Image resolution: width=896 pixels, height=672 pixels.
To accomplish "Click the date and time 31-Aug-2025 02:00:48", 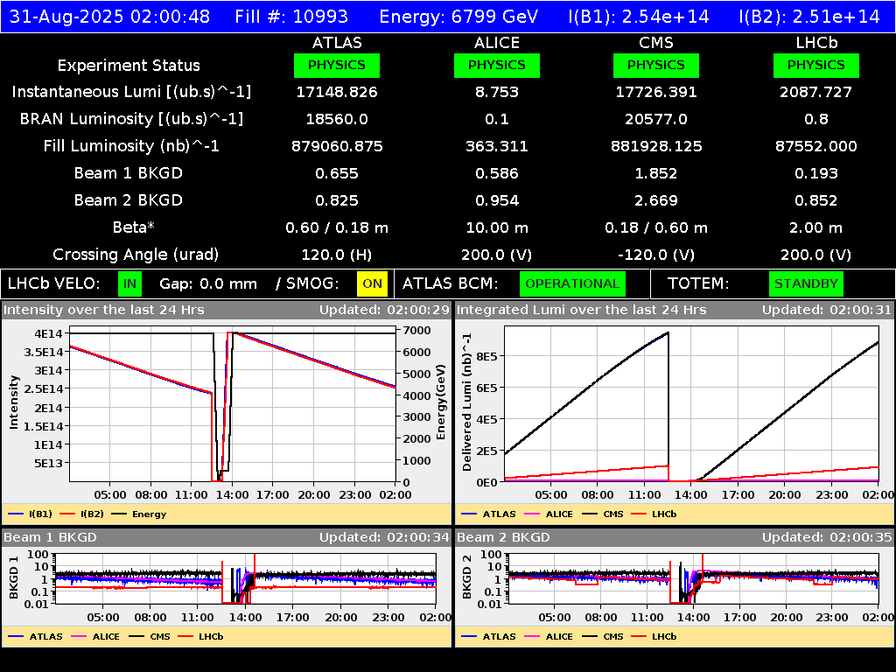I will (x=109, y=17).
